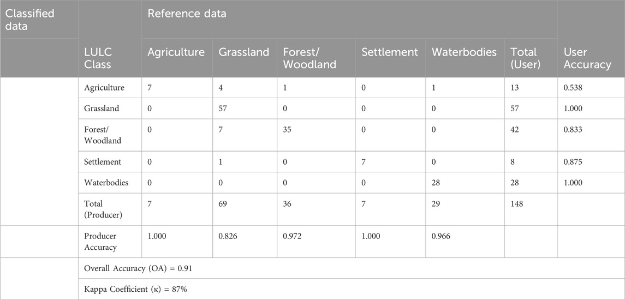Click the Agriculture row label
Screen dimensions: 625x300
[x=104, y=88]
